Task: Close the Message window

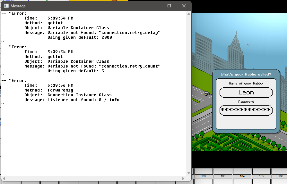Action: [184, 6]
